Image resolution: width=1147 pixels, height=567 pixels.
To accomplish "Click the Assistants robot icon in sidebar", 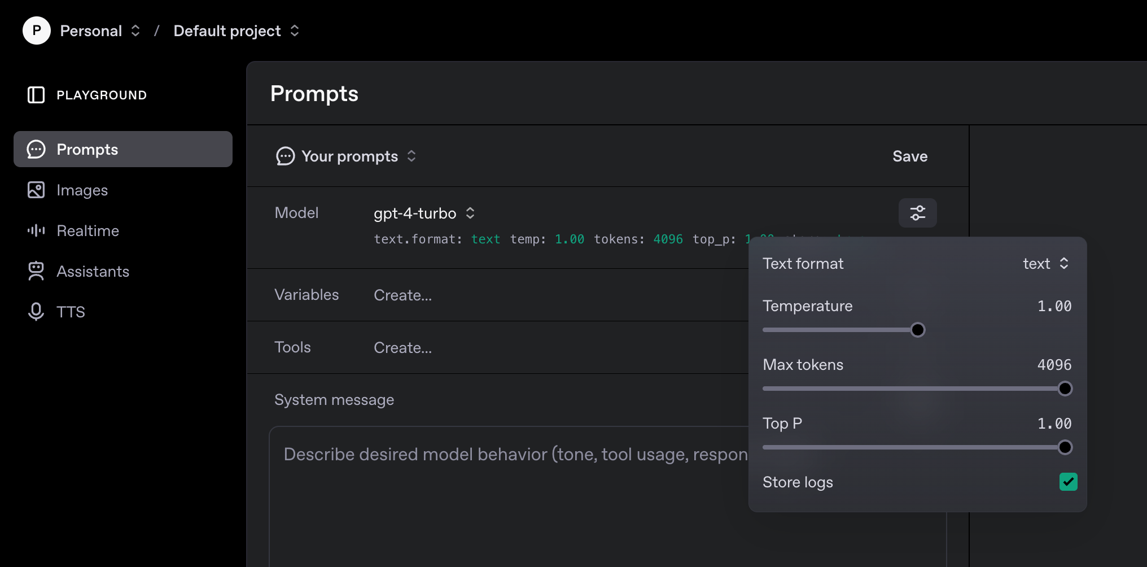I will 36,271.
